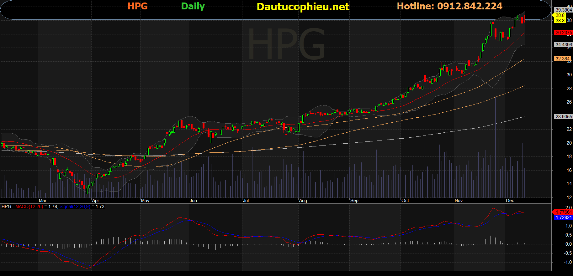Open the Dautucophieu.net link
573x276 pixels.
[303, 7]
